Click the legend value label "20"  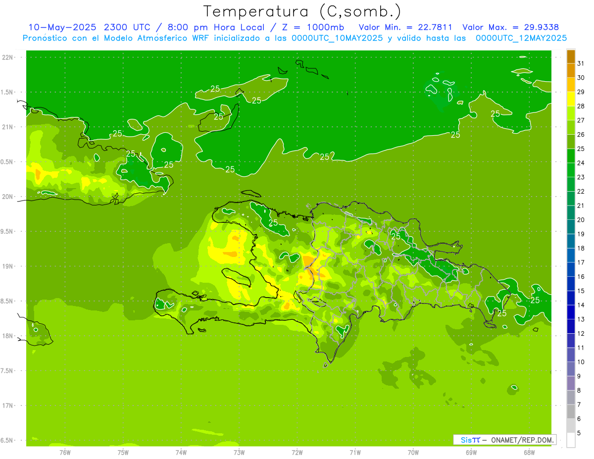[581, 220]
